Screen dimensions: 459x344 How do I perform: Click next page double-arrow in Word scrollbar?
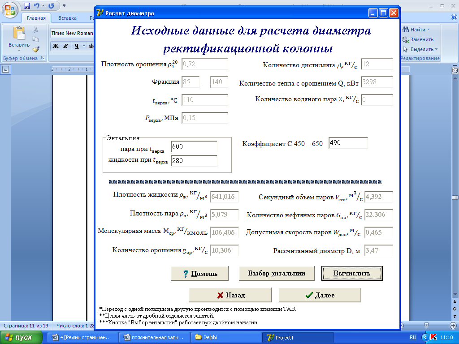click(x=455, y=317)
